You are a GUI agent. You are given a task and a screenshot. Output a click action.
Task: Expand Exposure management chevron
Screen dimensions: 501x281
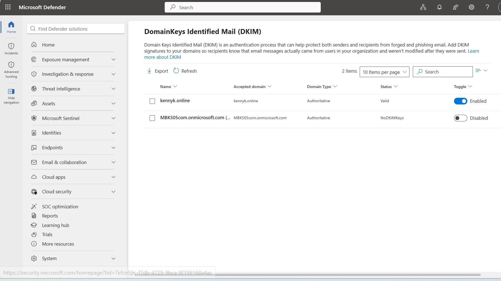coord(113,59)
